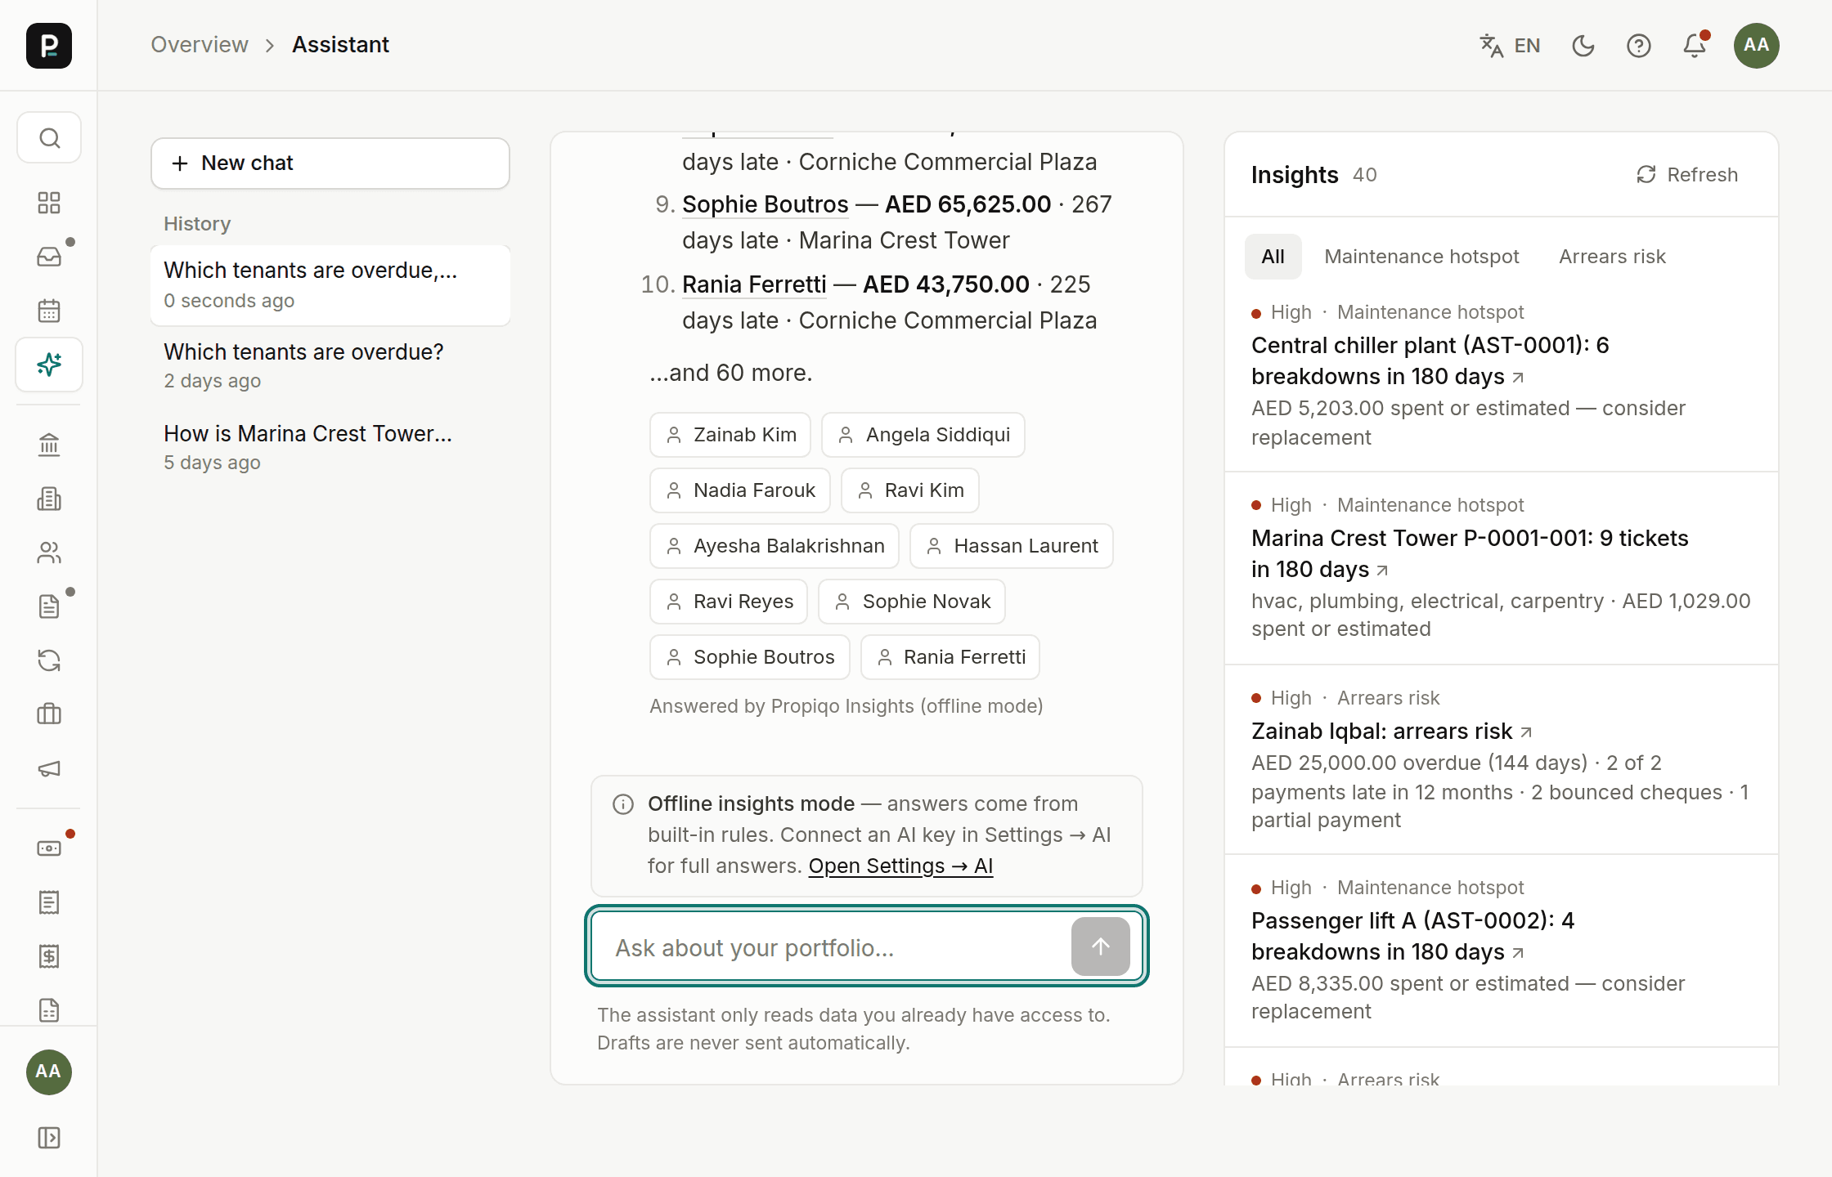Open 'How is Marina Crest Tower...' chat
The height and width of the screenshot is (1177, 1832).
click(330, 448)
